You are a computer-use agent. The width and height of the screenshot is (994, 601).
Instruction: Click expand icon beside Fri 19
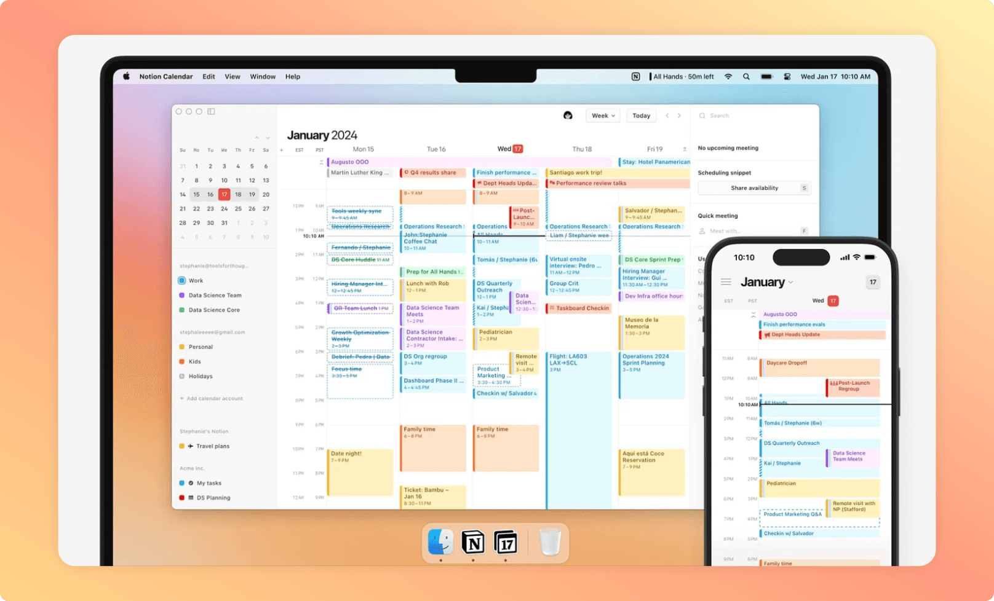pyautogui.click(x=685, y=149)
